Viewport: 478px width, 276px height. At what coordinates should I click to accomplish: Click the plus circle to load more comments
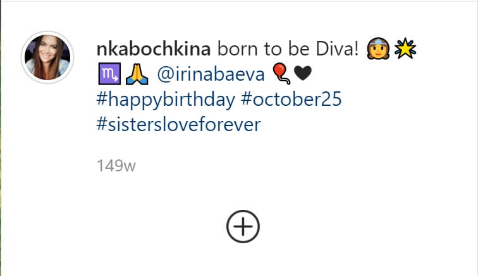pos(243,225)
